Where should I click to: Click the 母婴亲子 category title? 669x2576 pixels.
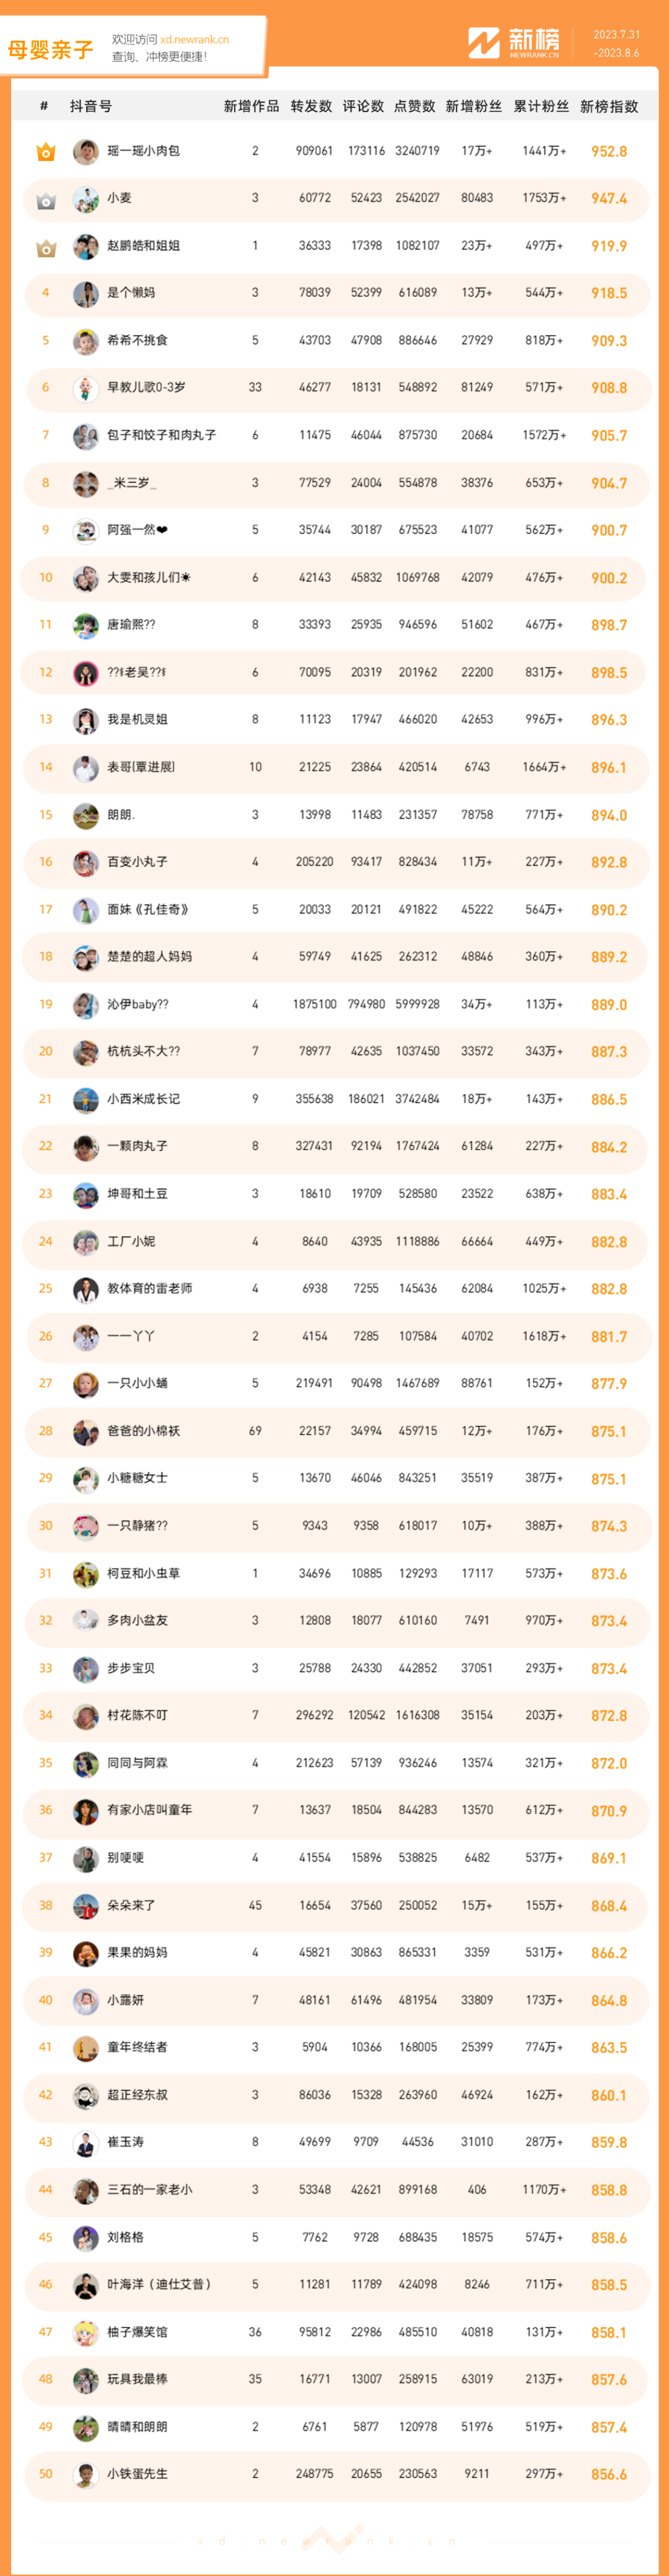click(50, 49)
